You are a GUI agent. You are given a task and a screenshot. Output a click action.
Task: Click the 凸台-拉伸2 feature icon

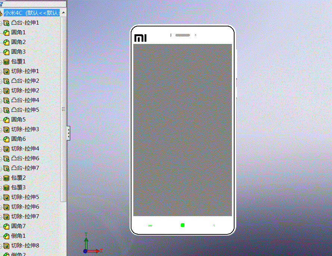[x=6, y=81]
